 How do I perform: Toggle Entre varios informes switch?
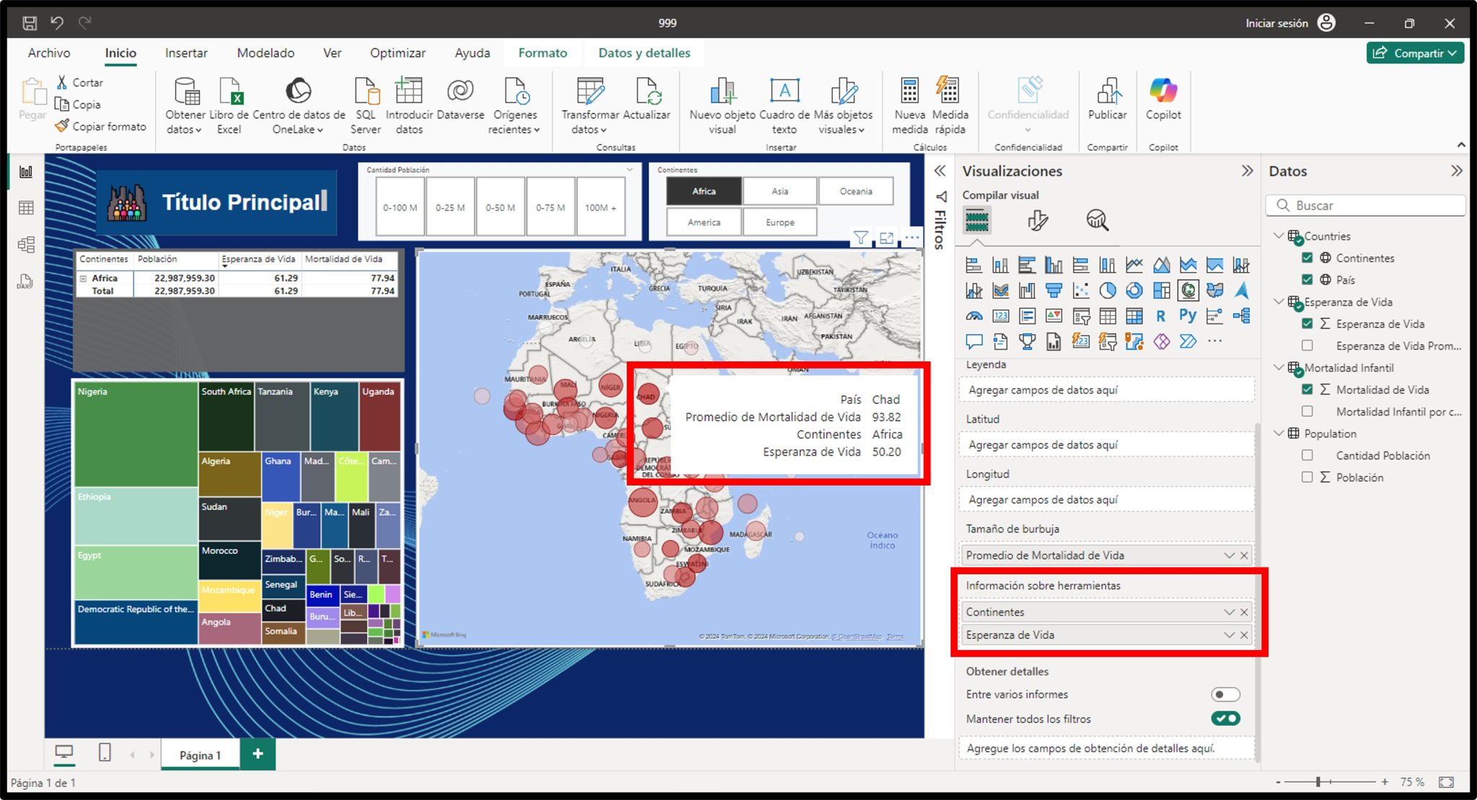(1225, 694)
